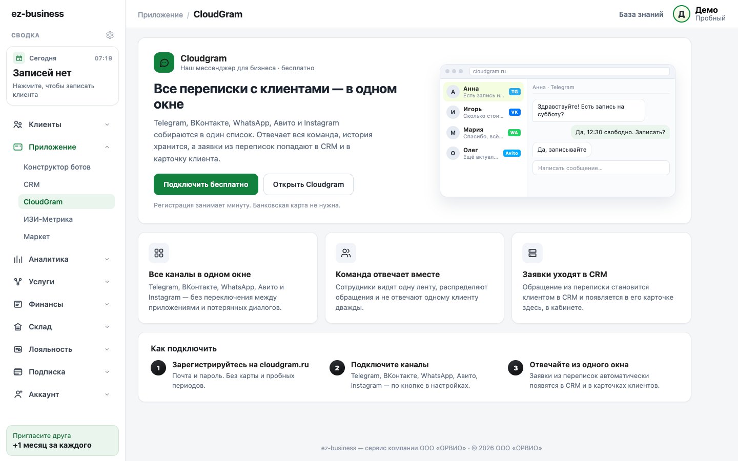Open Конструктор ботов submenu item
The image size is (738, 461).
[67, 167]
